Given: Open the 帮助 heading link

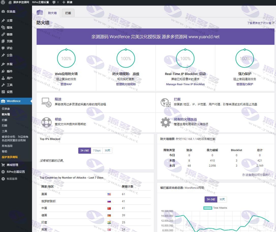Looking at the screenshot, I should point(58,119).
